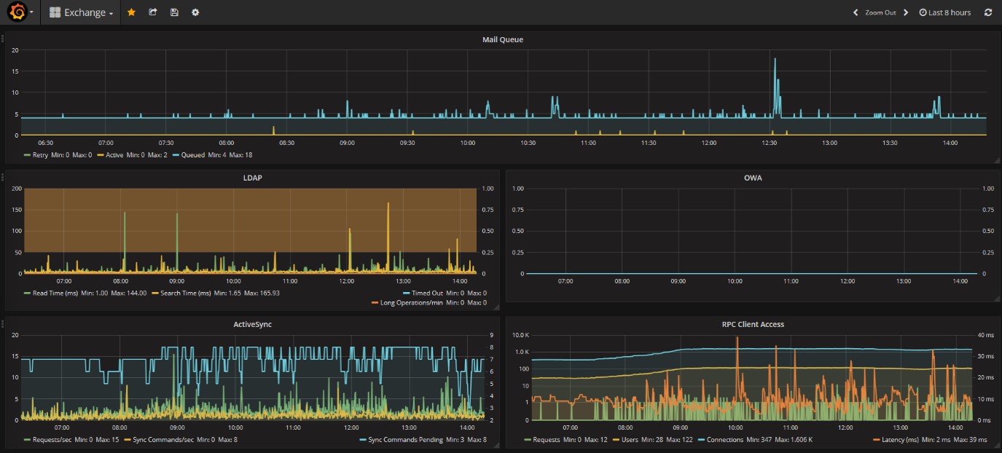
Task: Star the Exchange dashboard
Action: tap(131, 12)
